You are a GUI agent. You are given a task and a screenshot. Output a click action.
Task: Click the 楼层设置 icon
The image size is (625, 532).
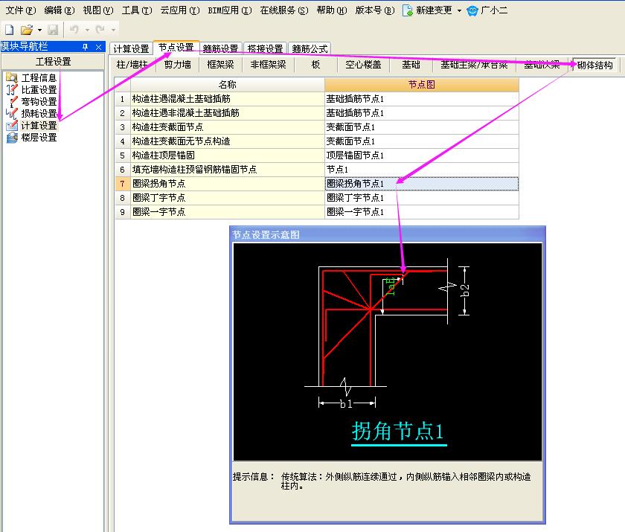(12, 138)
